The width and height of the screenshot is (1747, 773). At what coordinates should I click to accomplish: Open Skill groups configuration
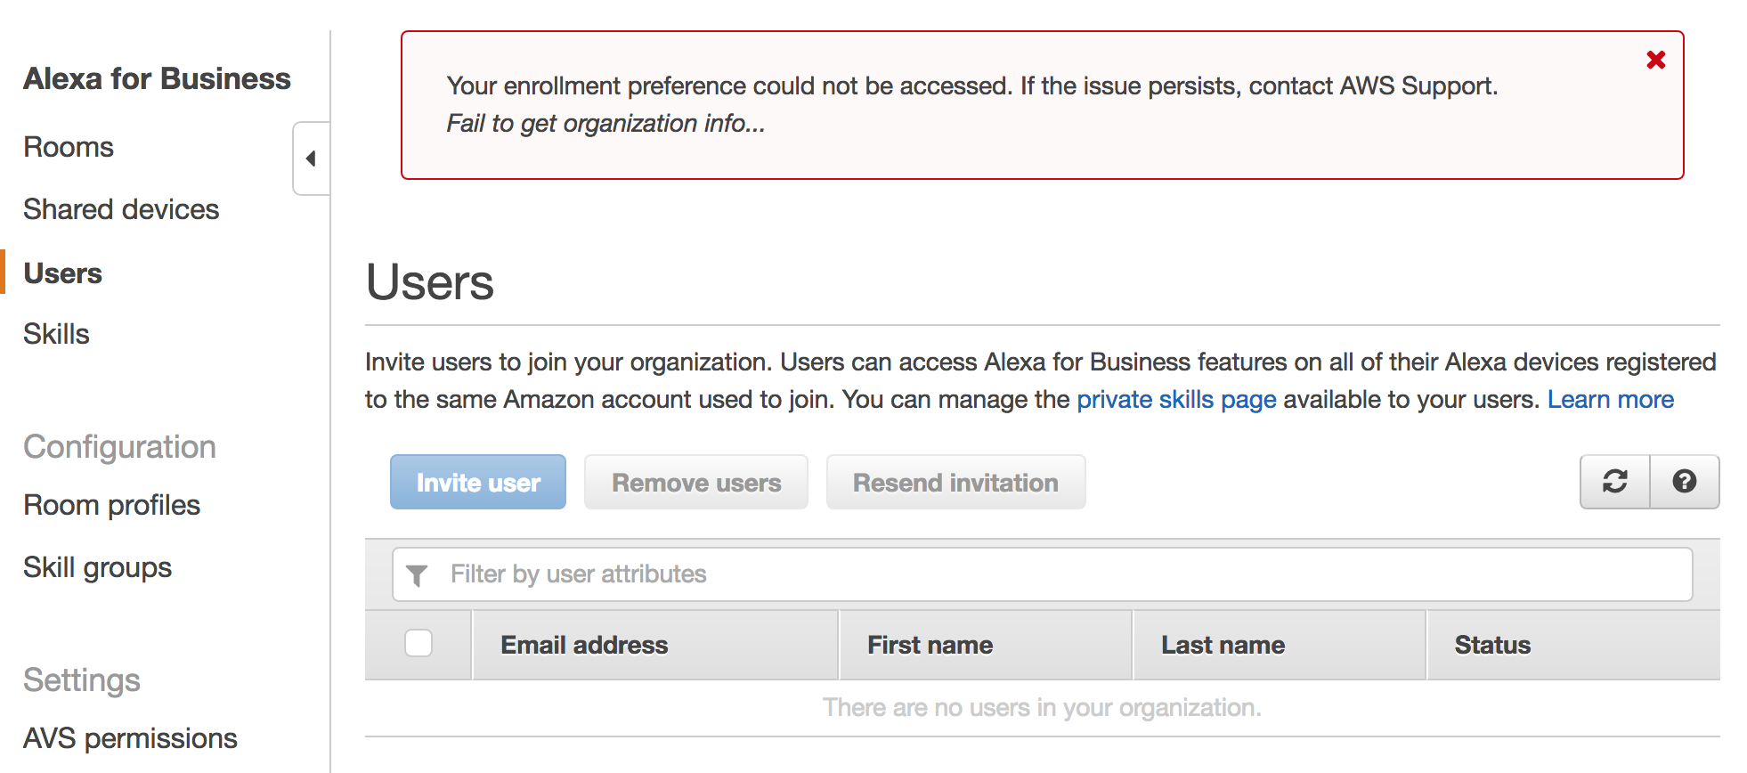coord(97,567)
